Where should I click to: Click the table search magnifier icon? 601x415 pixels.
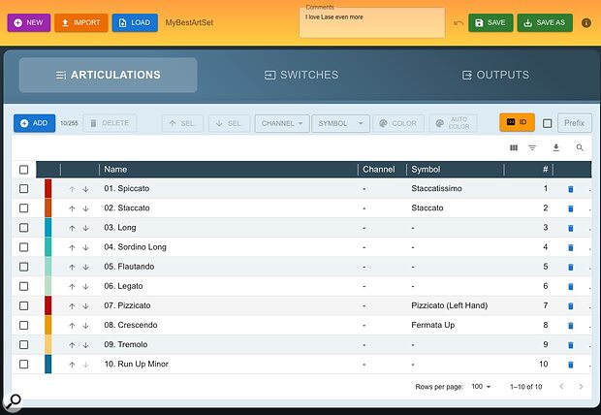pyautogui.click(x=580, y=148)
